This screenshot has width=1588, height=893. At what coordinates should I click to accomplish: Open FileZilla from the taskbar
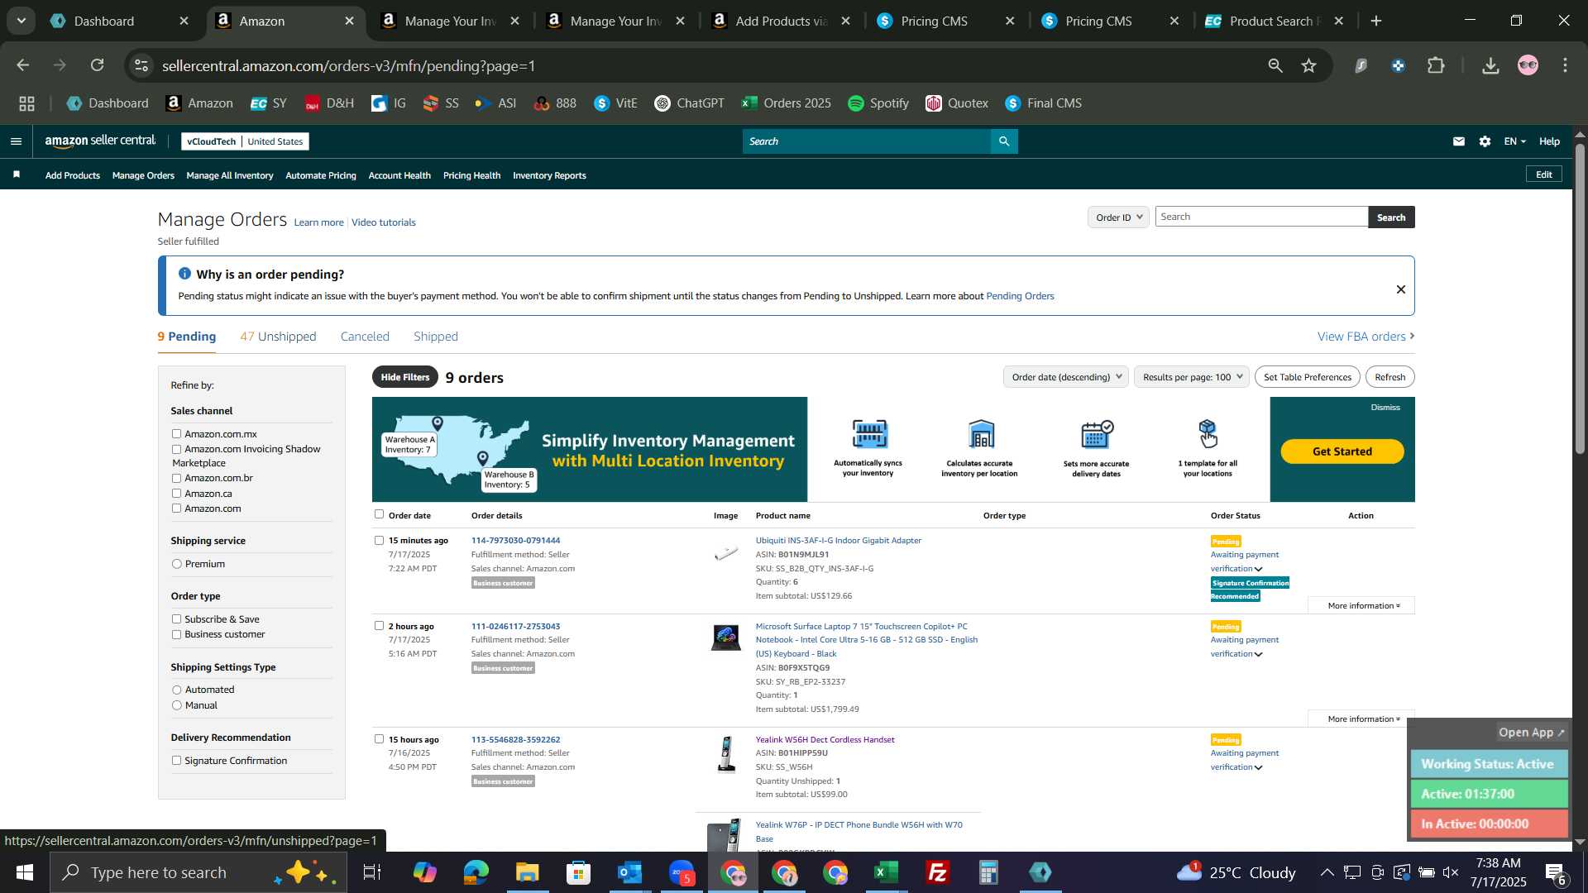coord(938,872)
